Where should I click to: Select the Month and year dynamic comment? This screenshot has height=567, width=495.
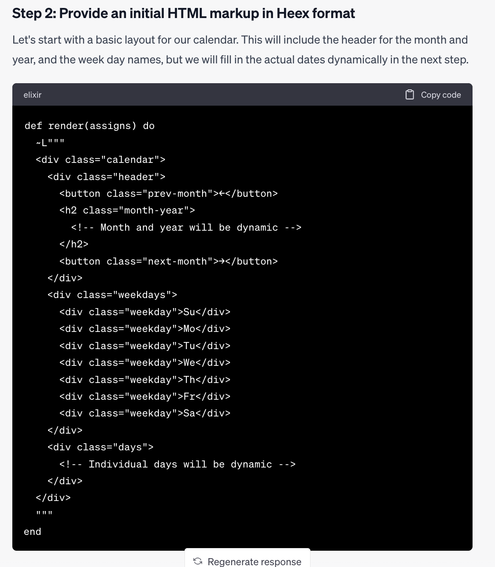coord(185,227)
